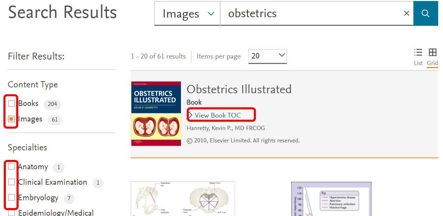Switch to List view icon
The width and height of the screenshot is (443, 216).
(418, 56)
